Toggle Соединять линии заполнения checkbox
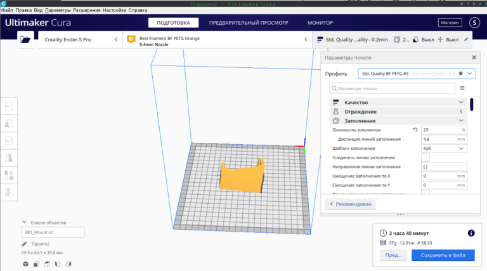 click(x=425, y=157)
